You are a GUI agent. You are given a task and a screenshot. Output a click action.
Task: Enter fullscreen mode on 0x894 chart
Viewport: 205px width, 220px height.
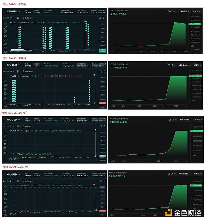105,181
